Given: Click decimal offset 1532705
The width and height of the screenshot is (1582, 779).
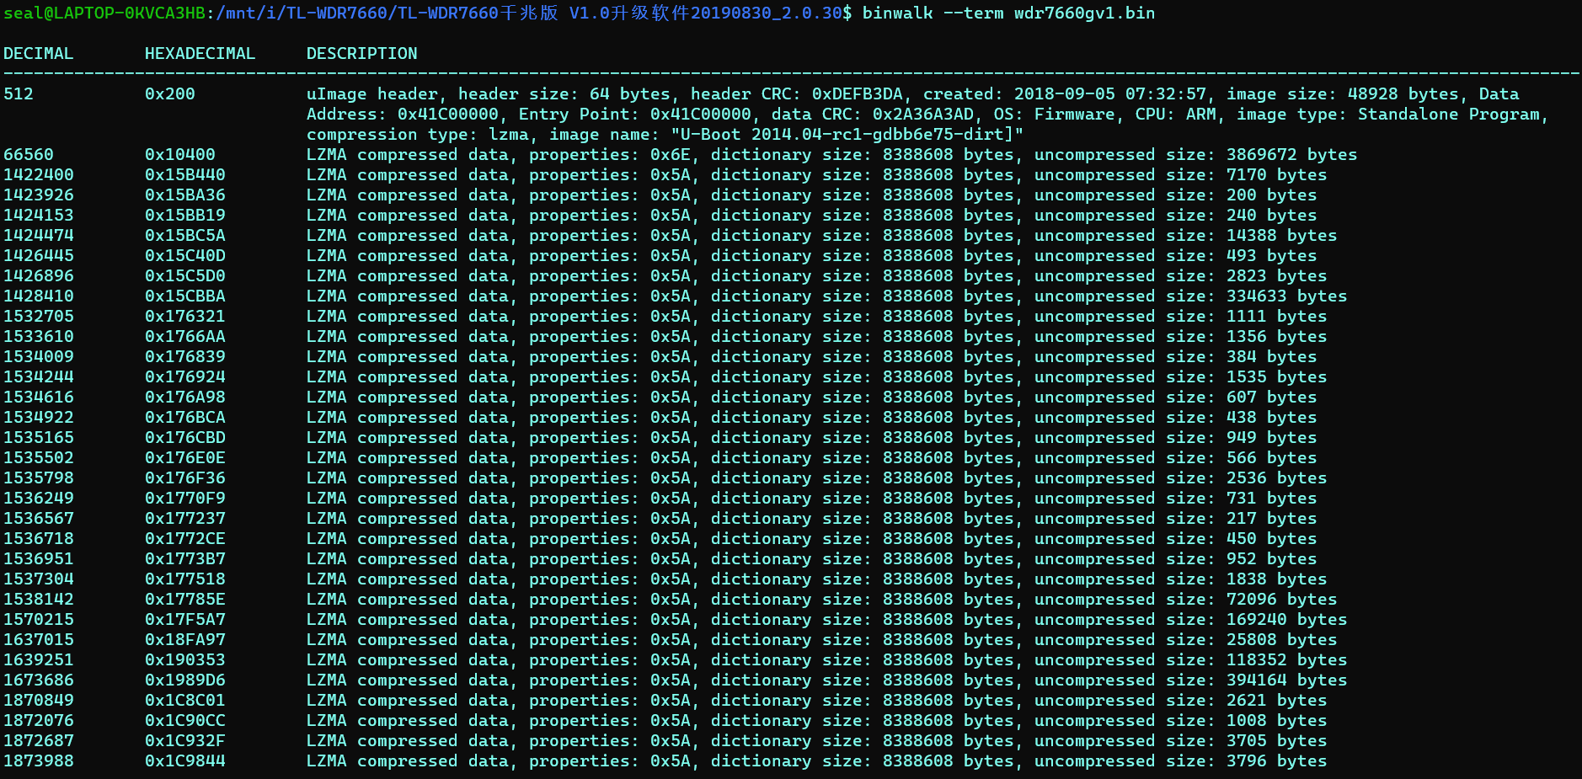Looking at the screenshot, I should click(39, 316).
